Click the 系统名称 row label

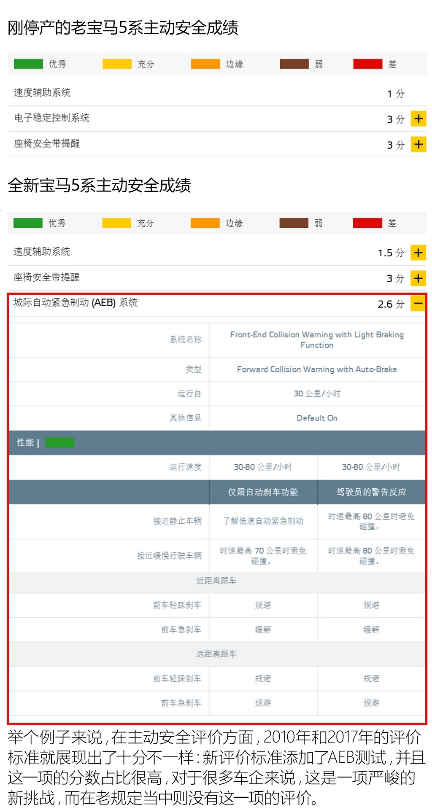186,340
